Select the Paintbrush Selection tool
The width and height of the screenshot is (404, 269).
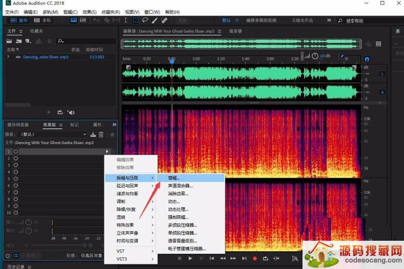[155, 20]
